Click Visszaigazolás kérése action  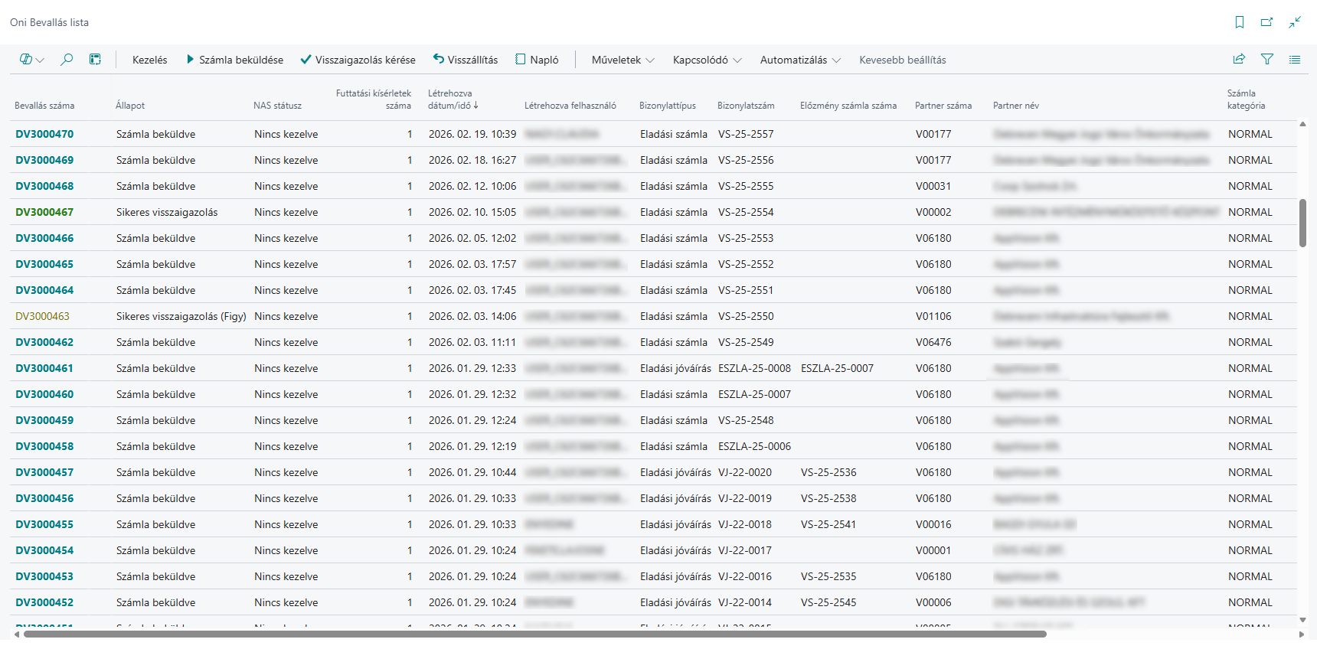(x=358, y=60)
